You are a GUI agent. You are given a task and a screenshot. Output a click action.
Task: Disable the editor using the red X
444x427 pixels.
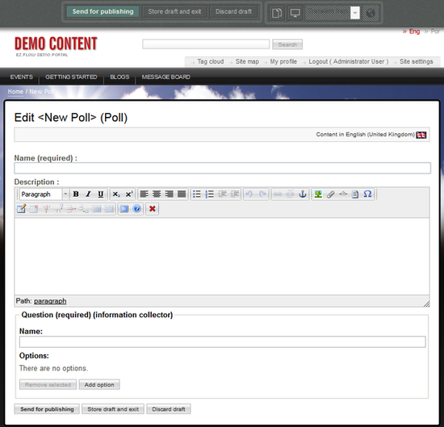[x=153, y=209]
